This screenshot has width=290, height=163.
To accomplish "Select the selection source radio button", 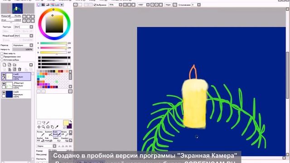I will (2, 60).
